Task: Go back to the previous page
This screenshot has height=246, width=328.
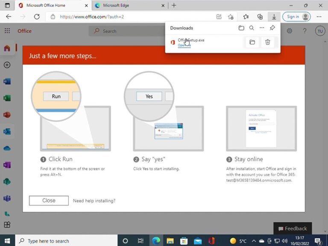Action: (x=9, y=17)
